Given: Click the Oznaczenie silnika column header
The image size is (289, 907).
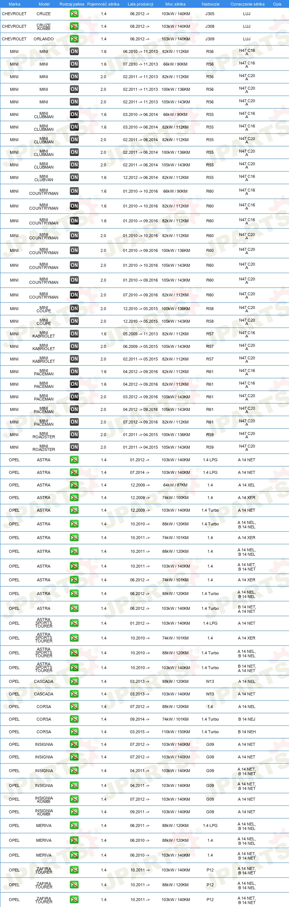Looking at the screenshot, I should 248,4.
